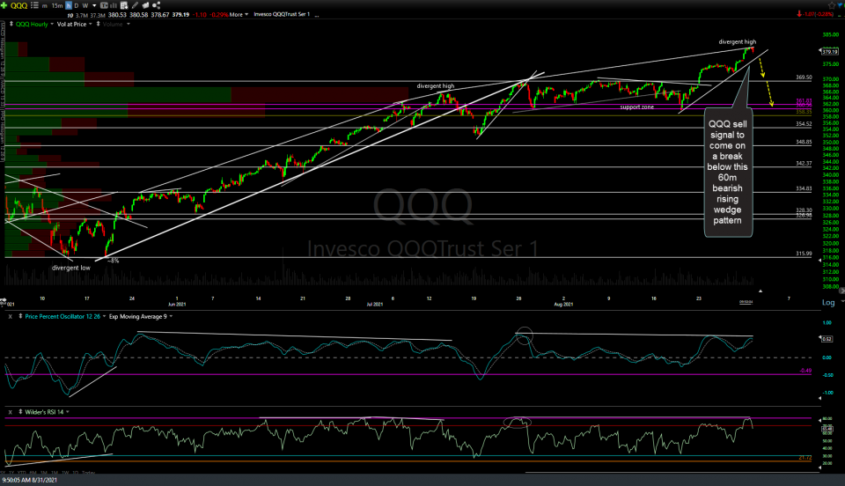Open the More dropdown in quote line
Viewport: 845px width, 486px height.
[x=239, y=15]
